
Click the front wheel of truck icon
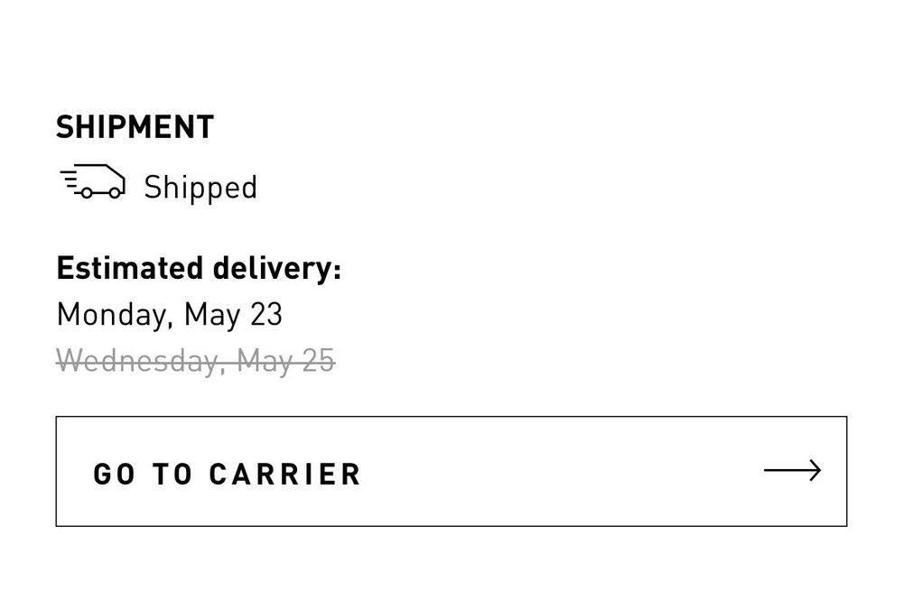[x=115, y=193]
